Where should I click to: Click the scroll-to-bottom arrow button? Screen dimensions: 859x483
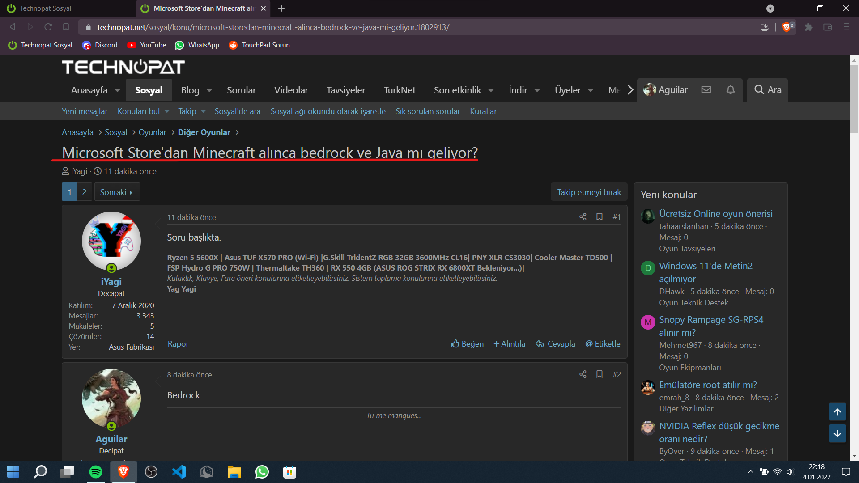click(837, 433)
